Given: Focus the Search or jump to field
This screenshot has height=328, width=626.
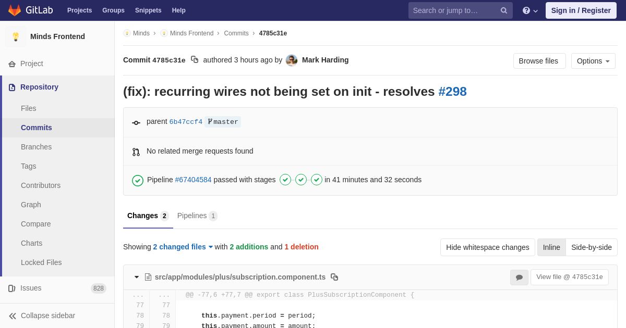Looking at the screenshot, I should 461,10.
